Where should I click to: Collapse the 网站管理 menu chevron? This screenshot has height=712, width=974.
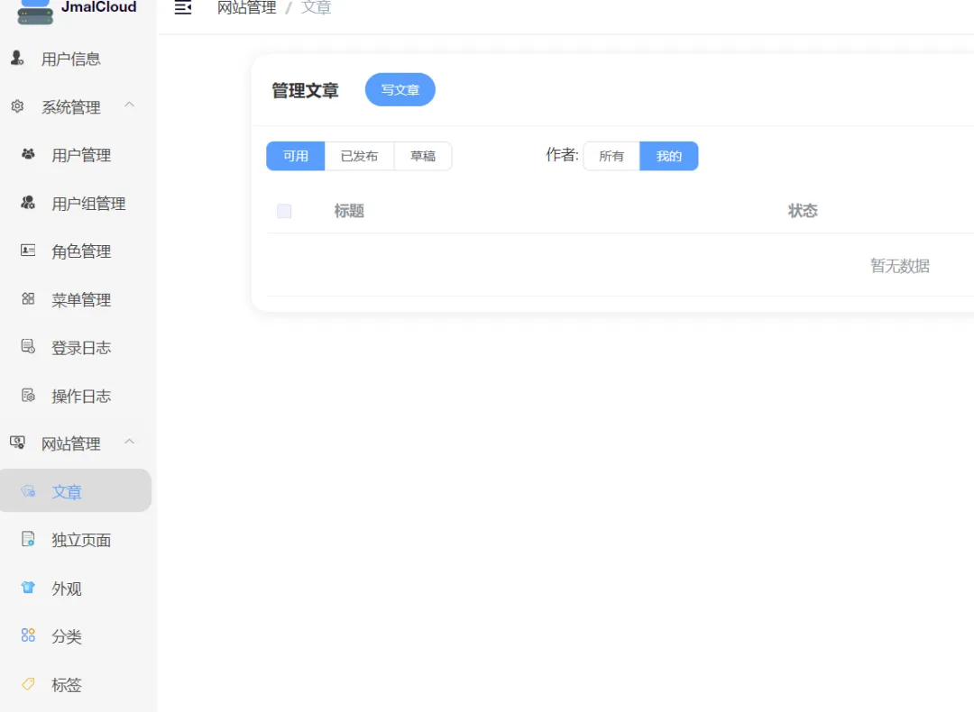pos(129,442)
